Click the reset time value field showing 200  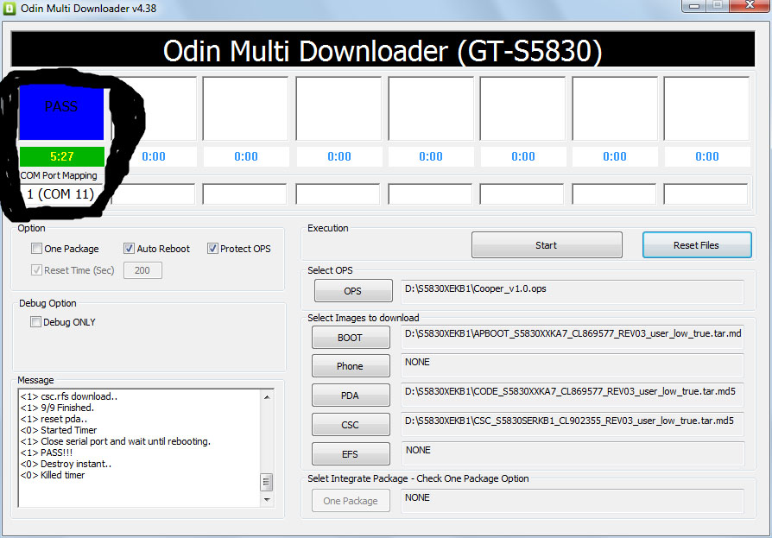pyautogui.click(x=142, y=270)
